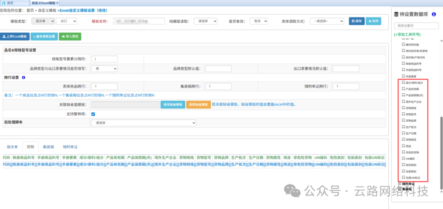The image size is (443, 209).
Task: Click the bookmark icon beside 成分/原料/组分 in the tree
Action: [404, 83]
